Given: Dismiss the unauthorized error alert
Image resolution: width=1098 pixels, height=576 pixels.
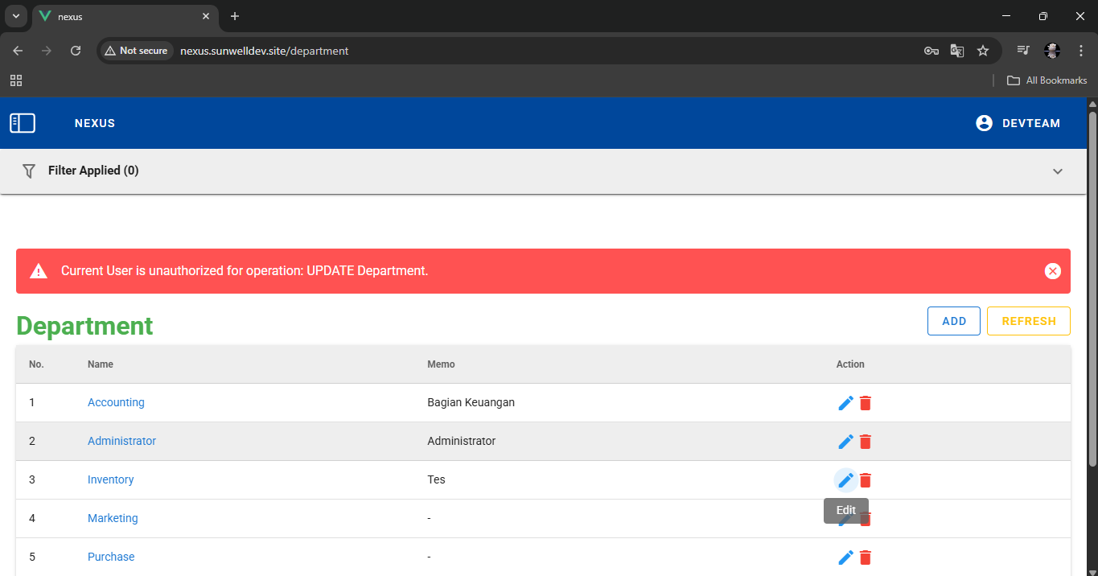Looking at the screenshot, I should pyautogui.click(x=1052, y=271).
